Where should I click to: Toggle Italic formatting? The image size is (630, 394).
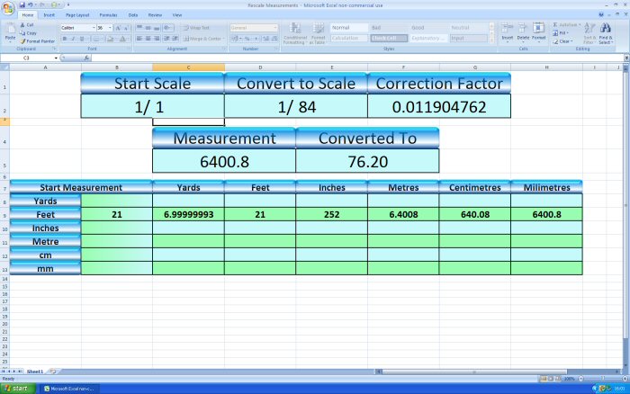click(x=71, y=39)
